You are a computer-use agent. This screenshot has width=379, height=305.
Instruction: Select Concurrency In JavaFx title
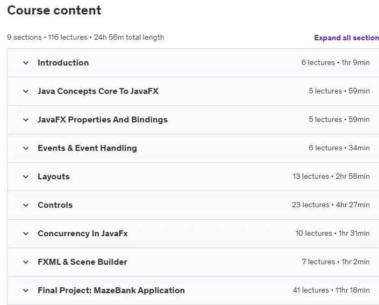click(83, 234)
